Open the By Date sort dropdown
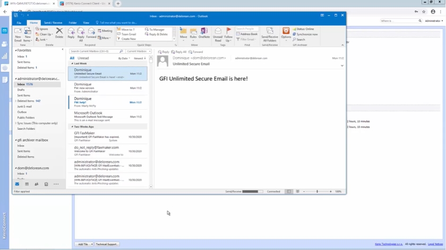Image resolution: width=446 pixels, height=250 pixels. click(x=124, y=58)
